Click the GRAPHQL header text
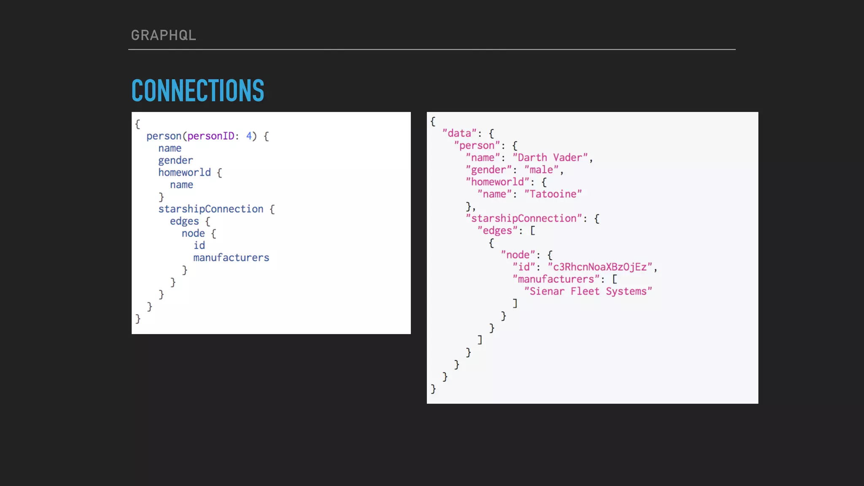 (164, 35)
